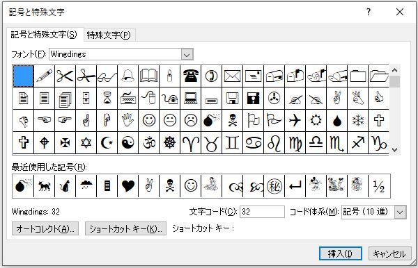Image resolution: width=418 pixels, height=268 pixels.
Task: Choose the open book symbol
Action: click(149, 76)
